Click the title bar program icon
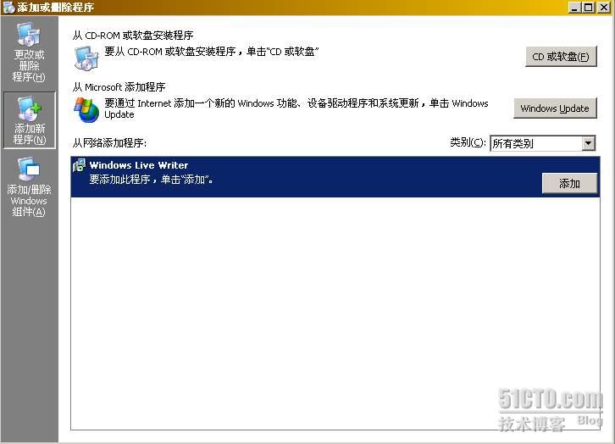615x444 pixels. pos(8,7)
